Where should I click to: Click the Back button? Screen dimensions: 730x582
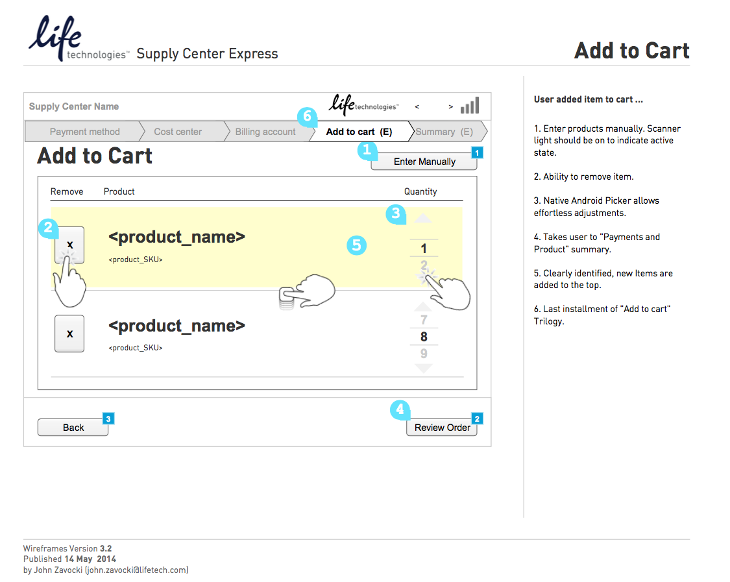coord(73,428)
